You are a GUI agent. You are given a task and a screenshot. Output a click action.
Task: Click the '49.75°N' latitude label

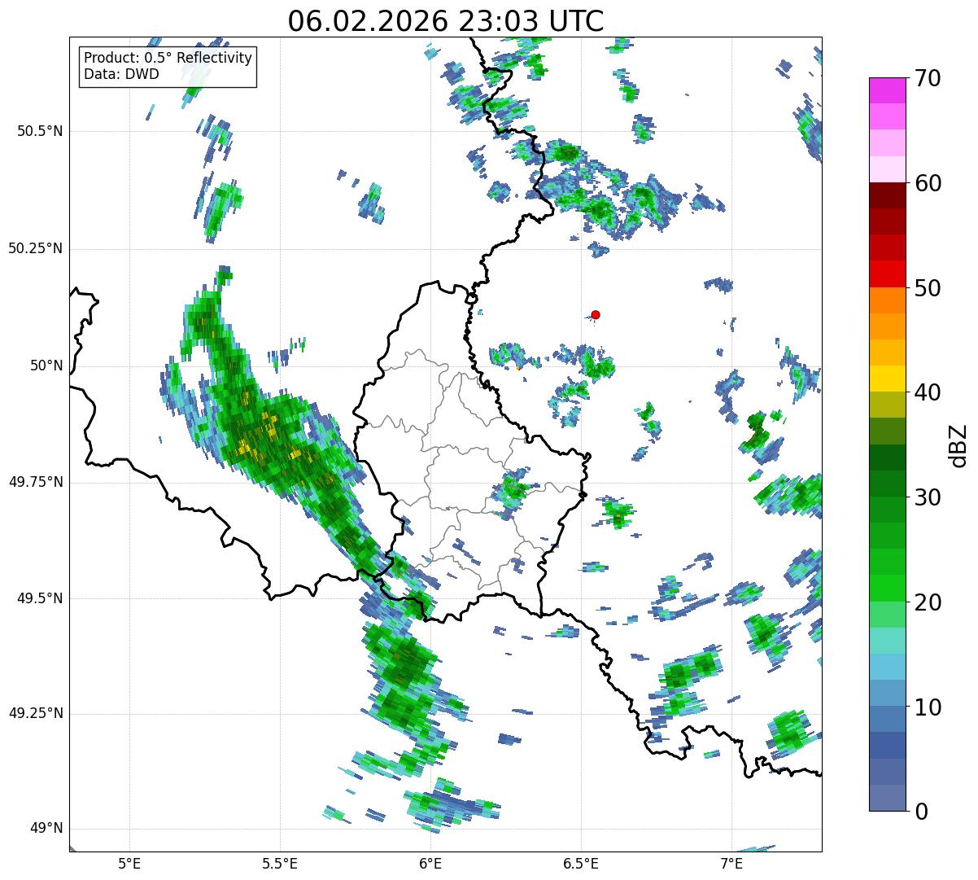(36, 482)
